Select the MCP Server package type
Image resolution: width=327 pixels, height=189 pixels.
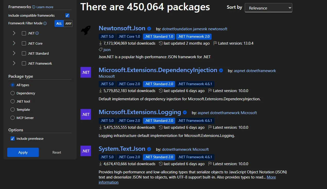(x=13, y=118)
